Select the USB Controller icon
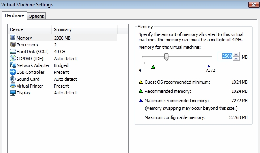The image size is (260, 153). coord(13,72)
